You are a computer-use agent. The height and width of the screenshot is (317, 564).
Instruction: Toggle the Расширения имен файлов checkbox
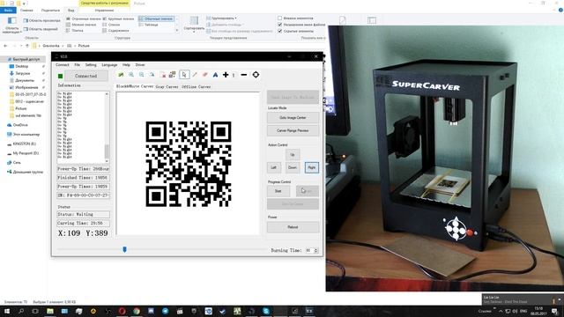(x=280, y=25)
